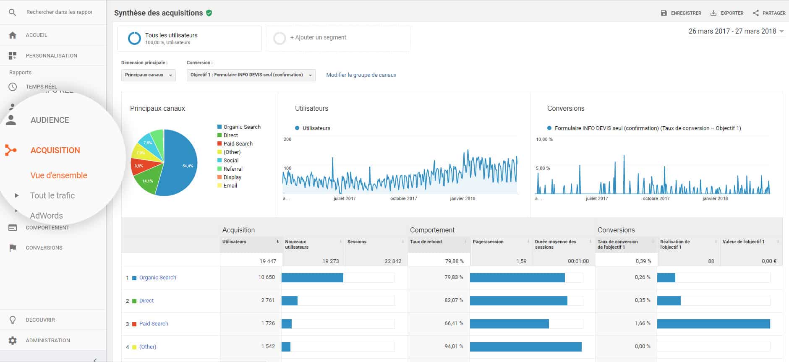The image size is (789, 362).
Task: Click PARTAGER button label
Action: click(774, 13)
